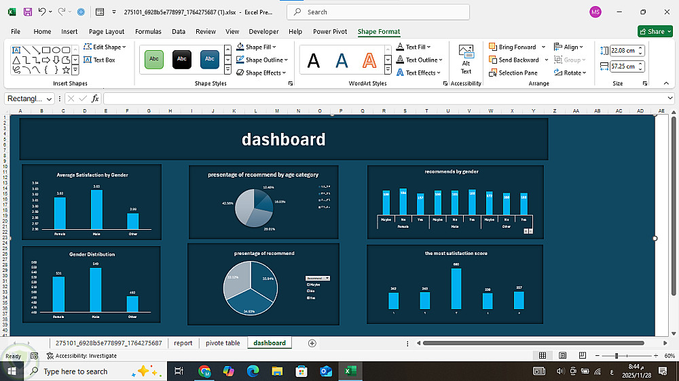Open Size and Properties dialog launcher

(645, 83)
